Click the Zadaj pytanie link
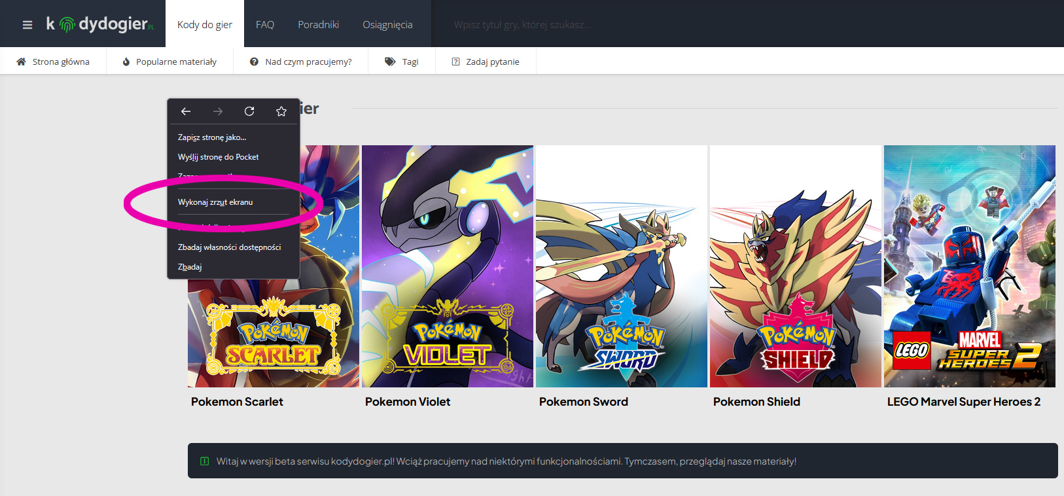This screenshot has width=1064, height=496. 492,62
